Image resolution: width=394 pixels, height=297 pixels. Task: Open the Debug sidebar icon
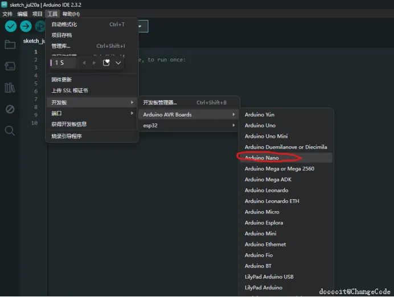click(10, 109)
